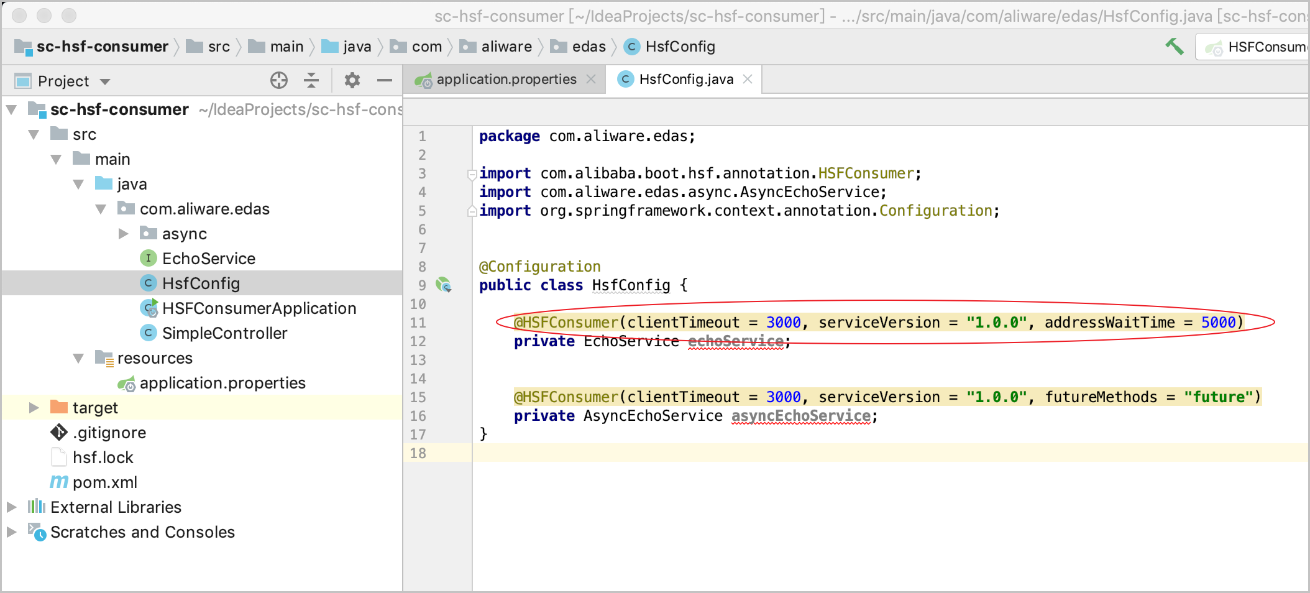Click the Build Project hammer icon
Viewport: 1310px width, 593px height.
[1174, 47]
